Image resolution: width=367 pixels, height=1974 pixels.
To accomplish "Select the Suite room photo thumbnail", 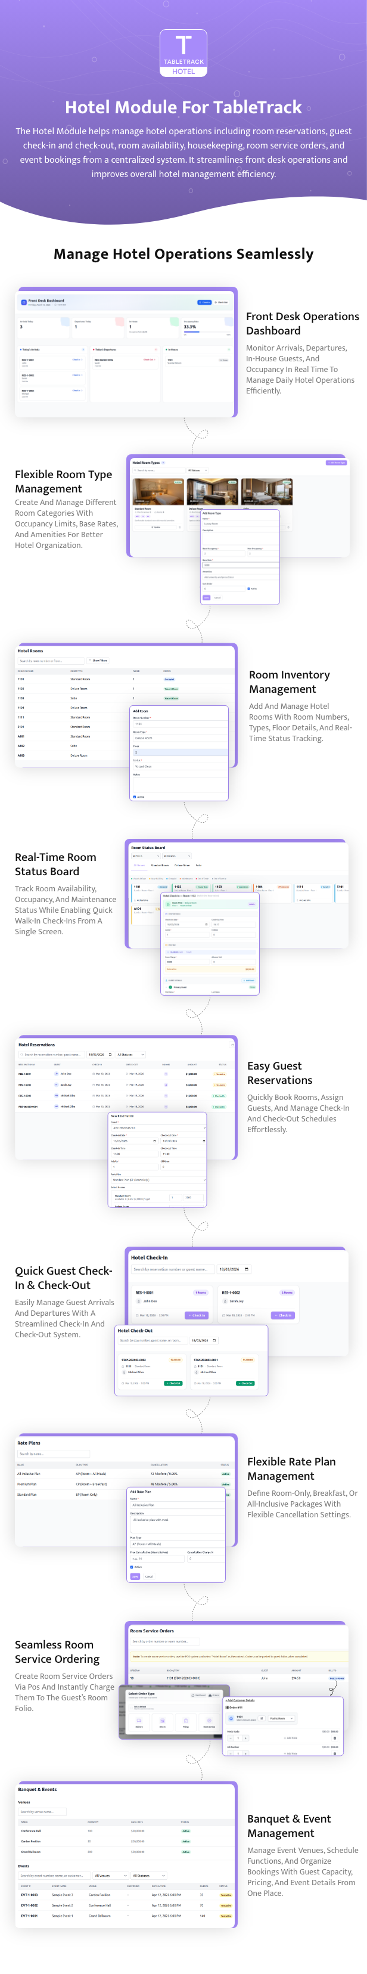I will coord(268,491).
